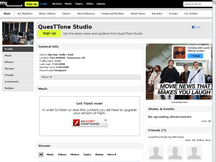Select the Topics stream filter
Screen dimensions: 216x162
87,155
